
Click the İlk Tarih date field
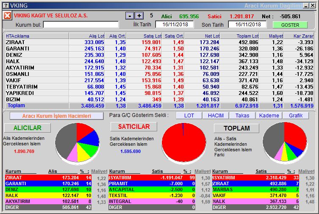point(175,25)
